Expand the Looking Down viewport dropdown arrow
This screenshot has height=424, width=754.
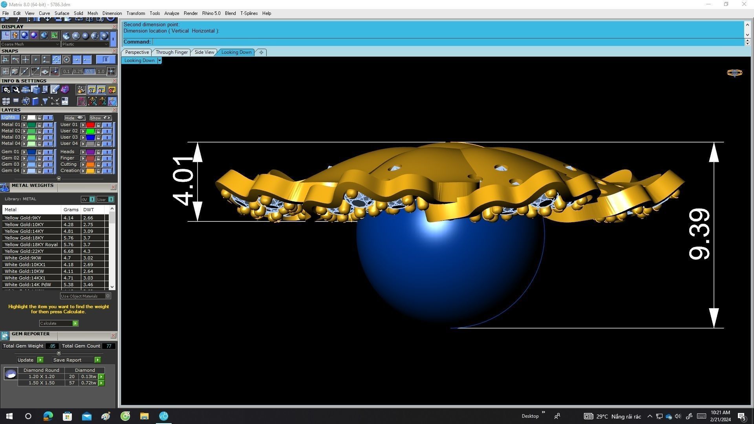click(159, 60)
